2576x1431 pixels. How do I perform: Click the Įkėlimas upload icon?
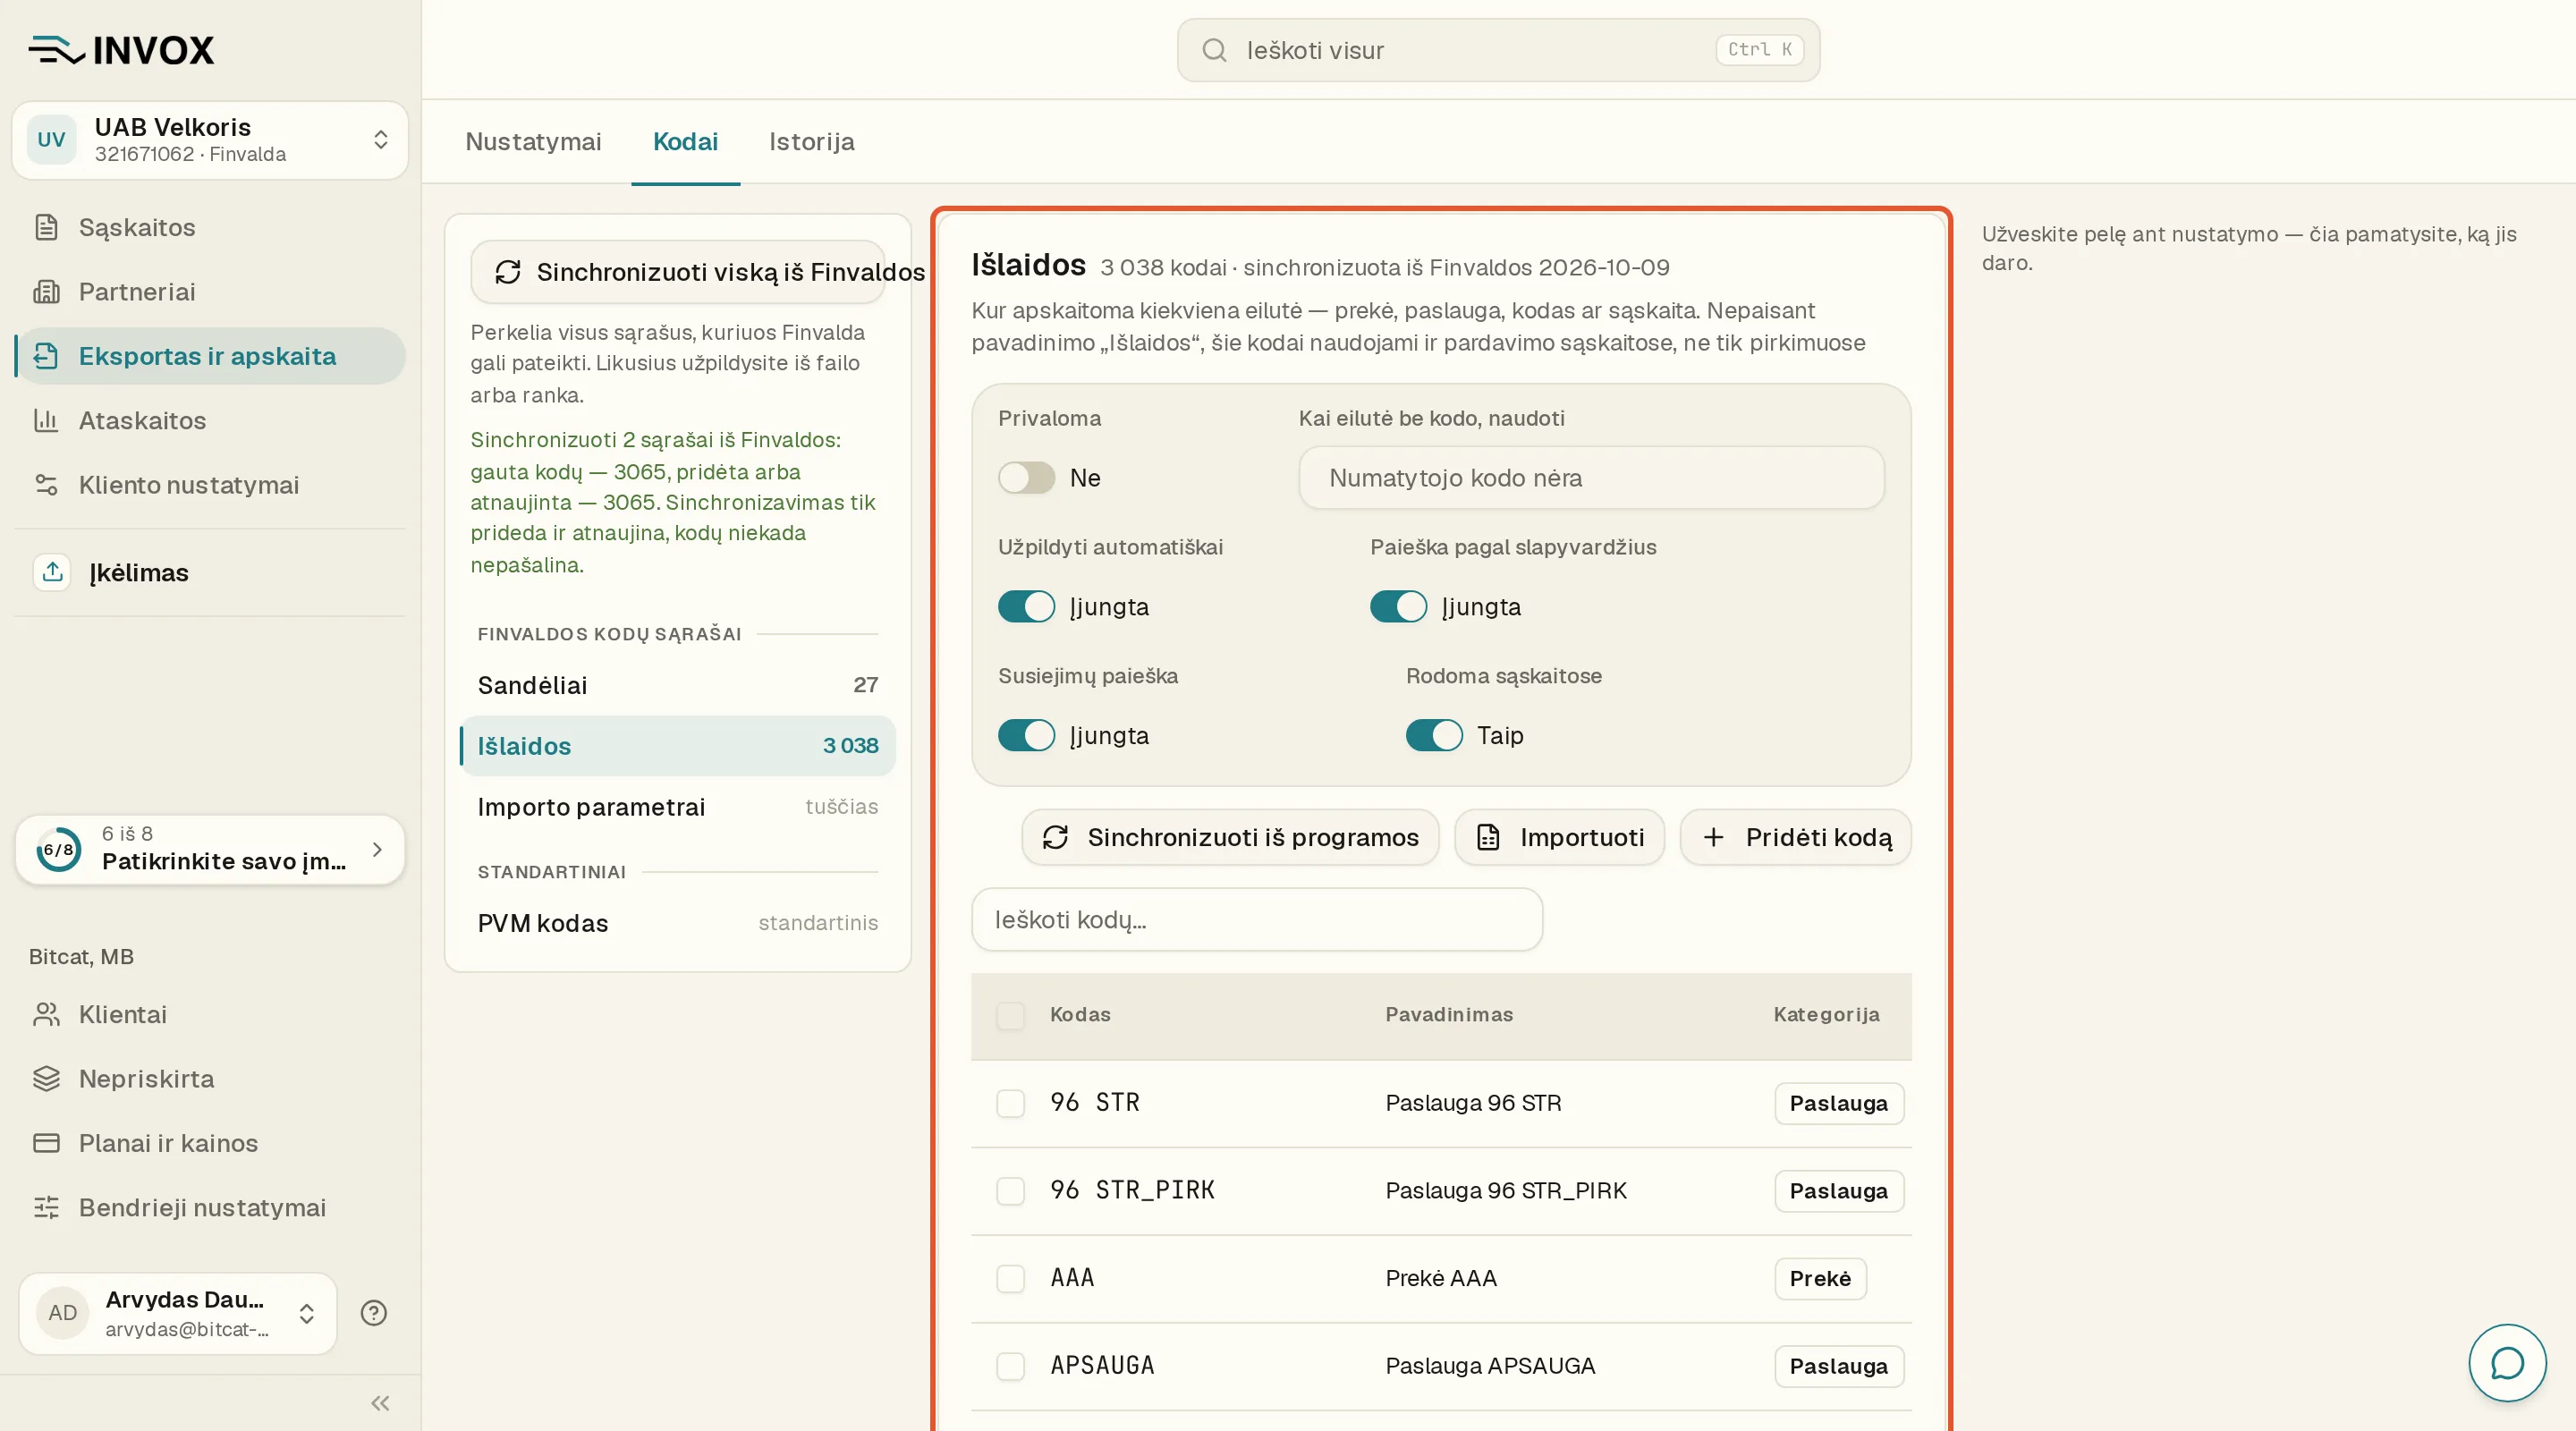[x=52, y=572]
